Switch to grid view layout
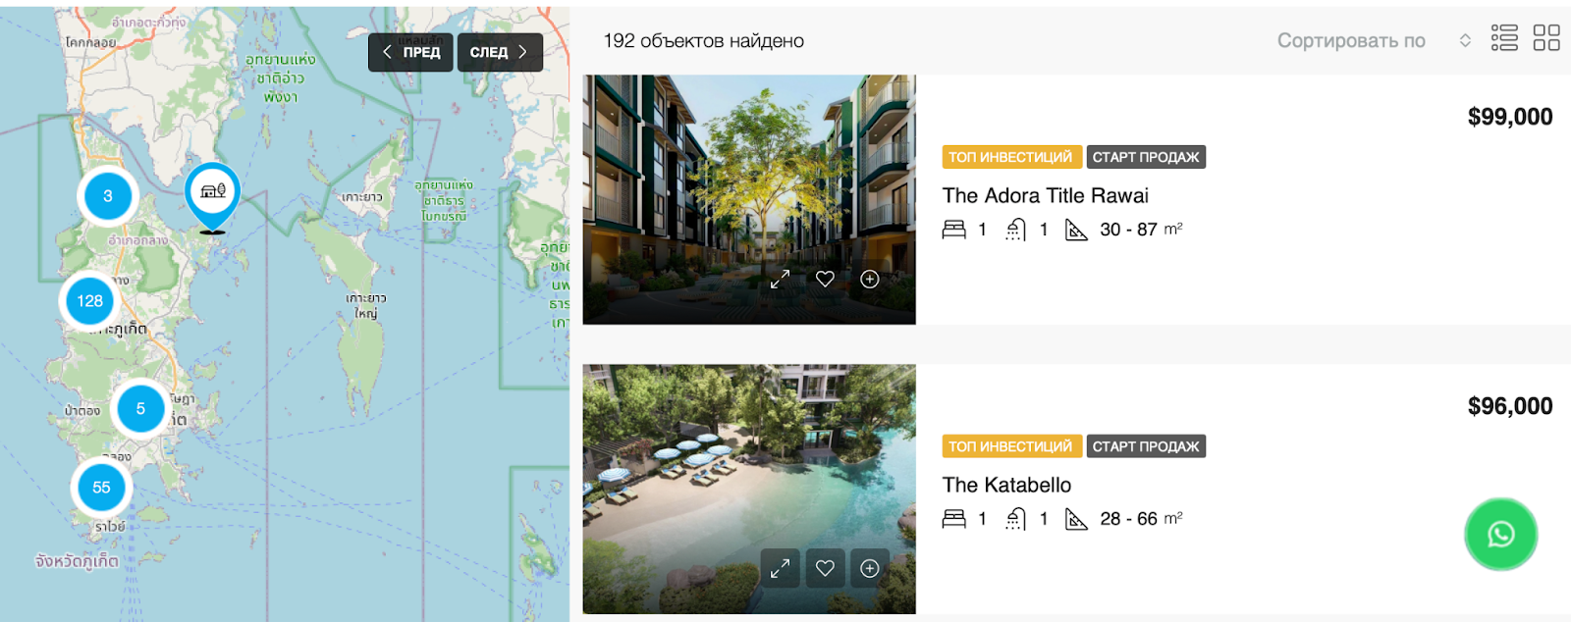The width and height of the screenshot is (1571, 622). (1546, 38)
